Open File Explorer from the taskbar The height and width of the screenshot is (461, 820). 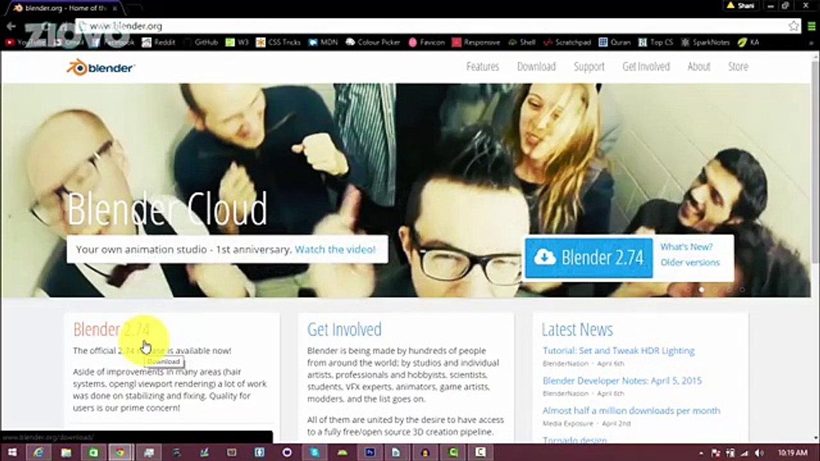(66, 453)
